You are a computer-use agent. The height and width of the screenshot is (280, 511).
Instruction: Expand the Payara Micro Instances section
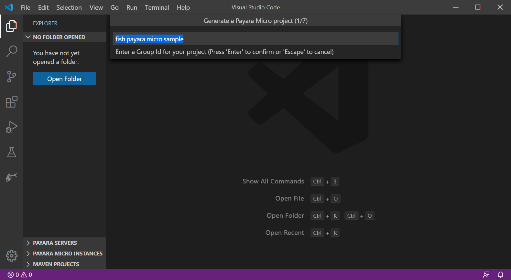pos(65,254)
